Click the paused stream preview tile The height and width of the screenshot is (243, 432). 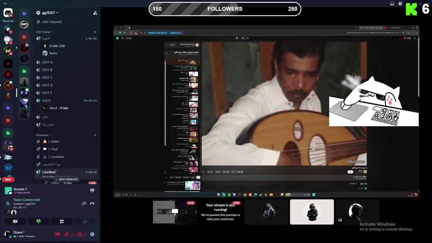coord(220,212)
